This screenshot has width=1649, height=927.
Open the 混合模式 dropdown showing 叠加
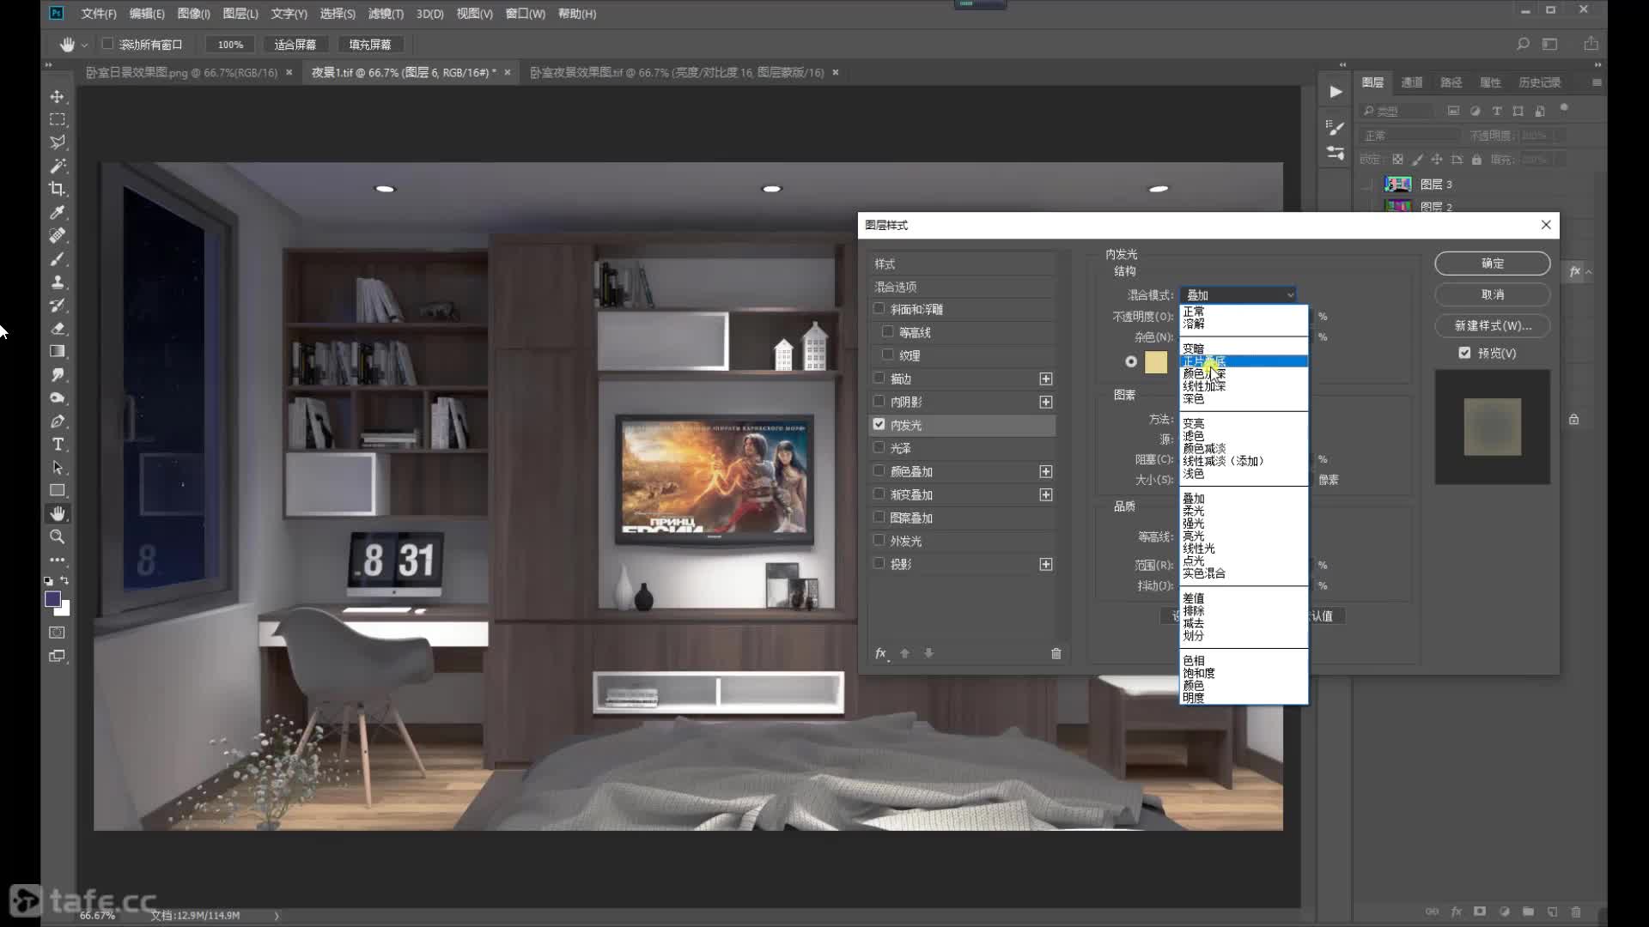[1238, 294]
